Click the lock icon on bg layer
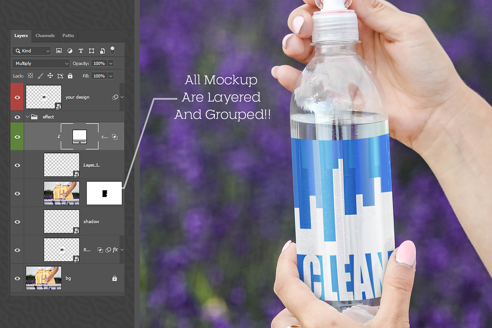Image resolution: width=492 pixels, height=328 pixels. tap(115, 278)
